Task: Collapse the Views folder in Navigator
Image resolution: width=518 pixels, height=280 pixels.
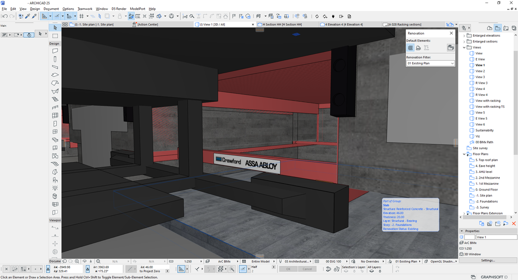Action: 465,47
